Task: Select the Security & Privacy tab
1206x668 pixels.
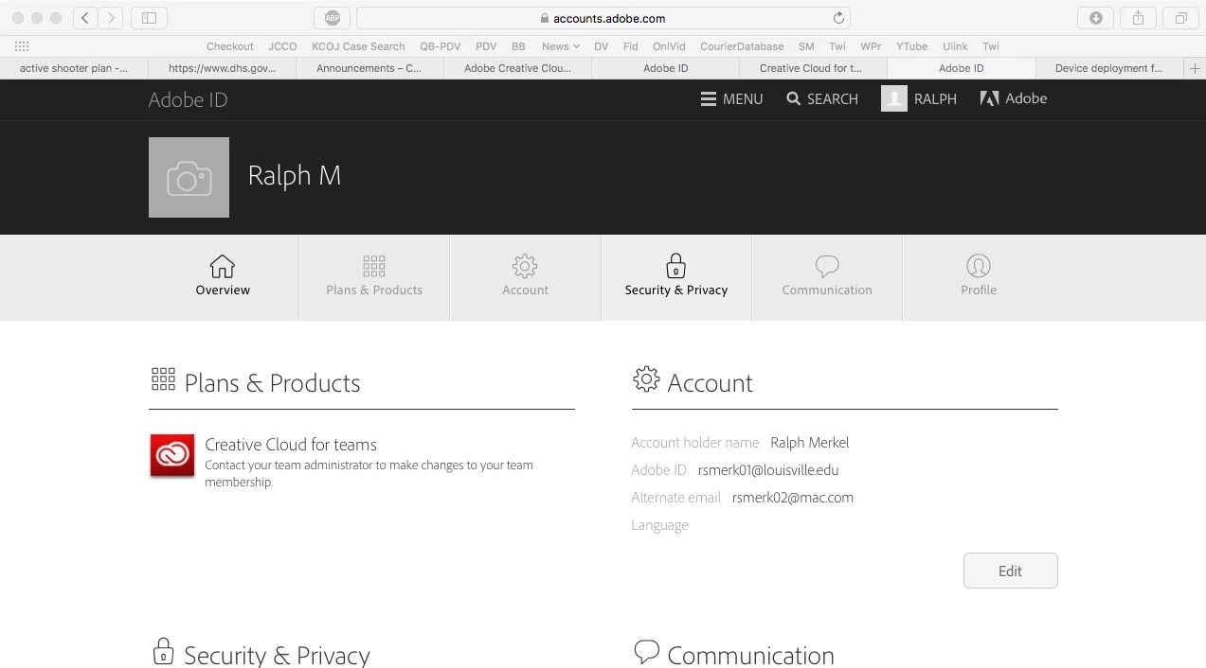Action: tap(676, 277)
